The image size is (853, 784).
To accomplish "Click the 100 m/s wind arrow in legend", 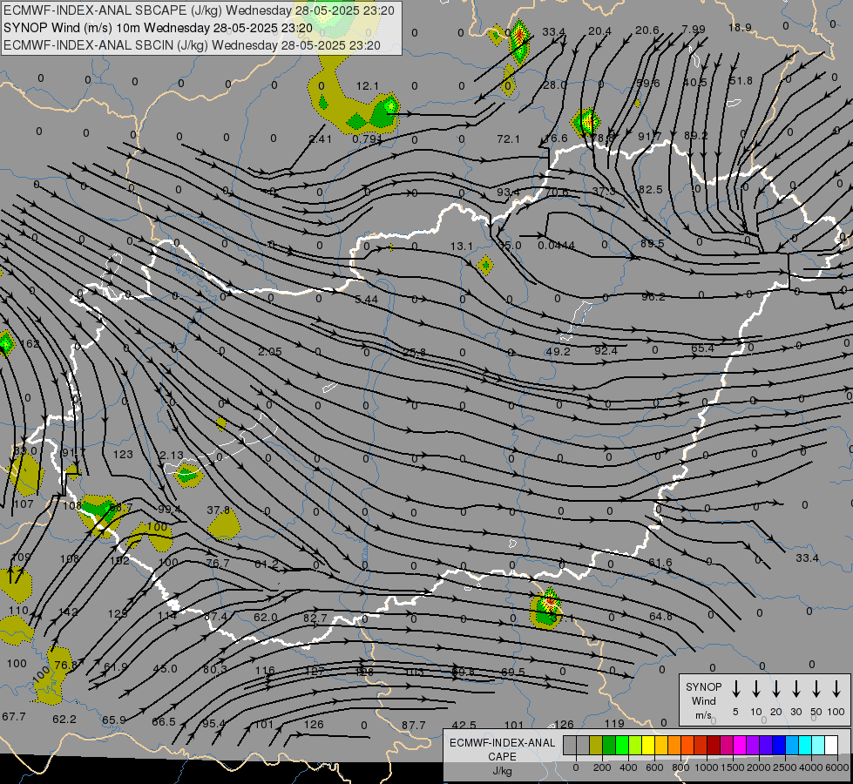I will coord(836,688).
